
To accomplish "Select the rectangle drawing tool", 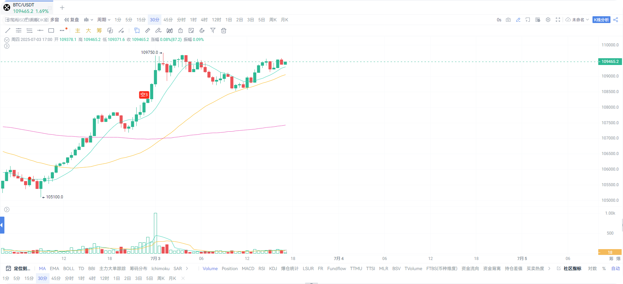I will pyautogui.click(x=51, y=30).
